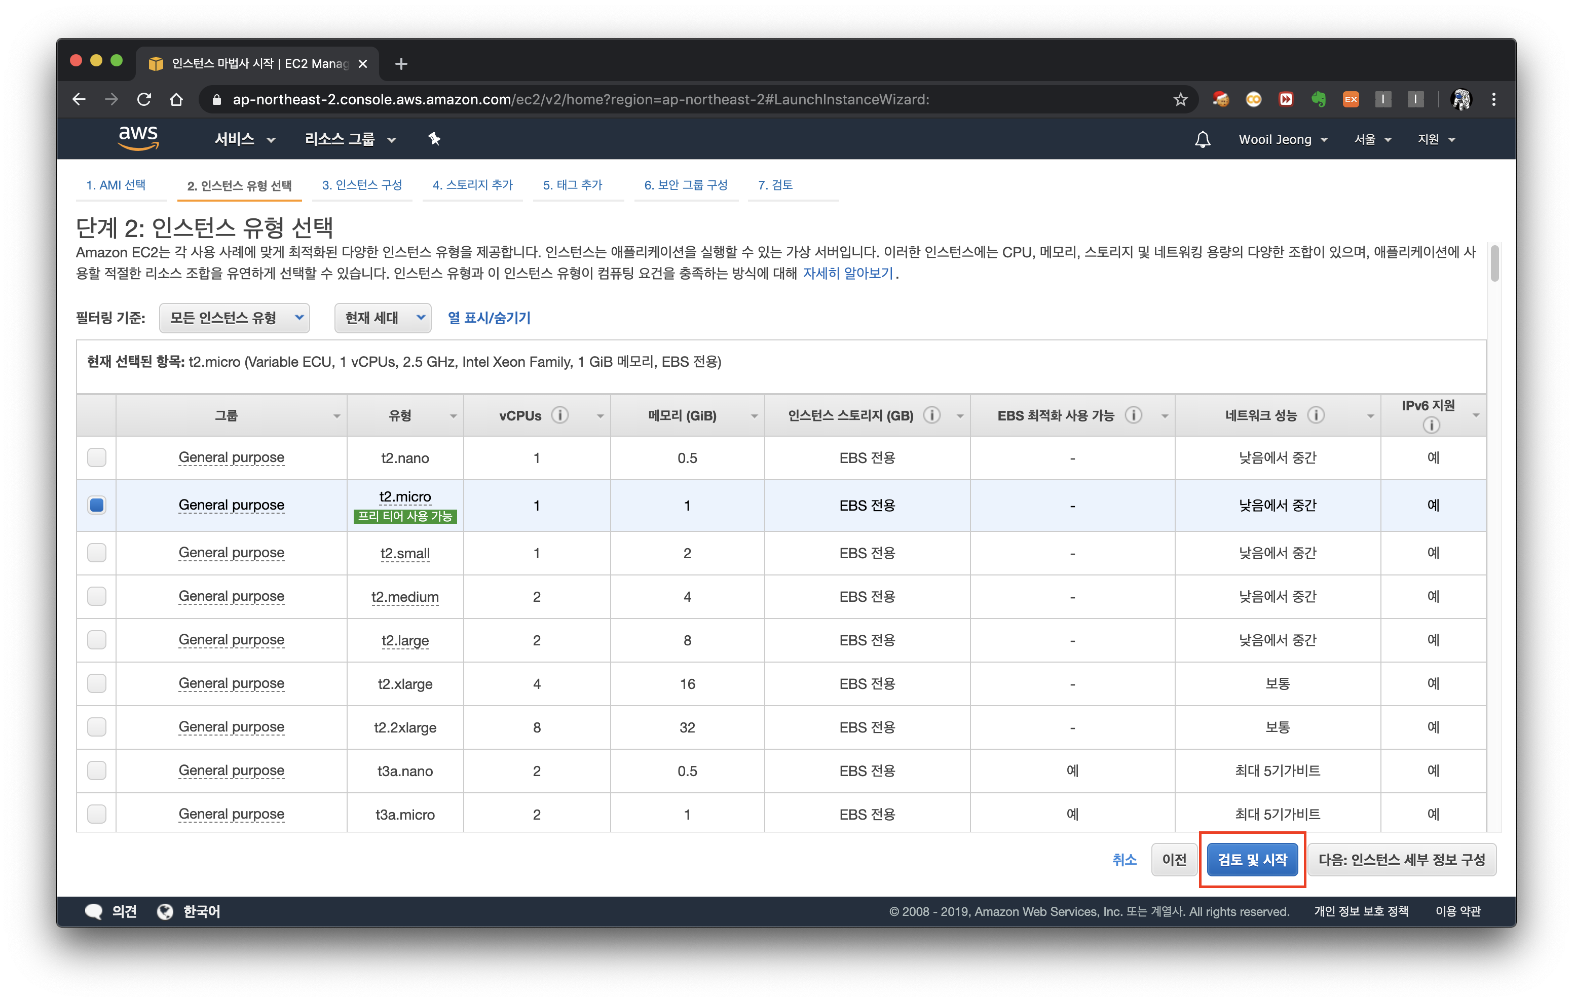
Task: Open the 모든 인스턴스 유형 filter dropdown
Action: pos(235,318)
